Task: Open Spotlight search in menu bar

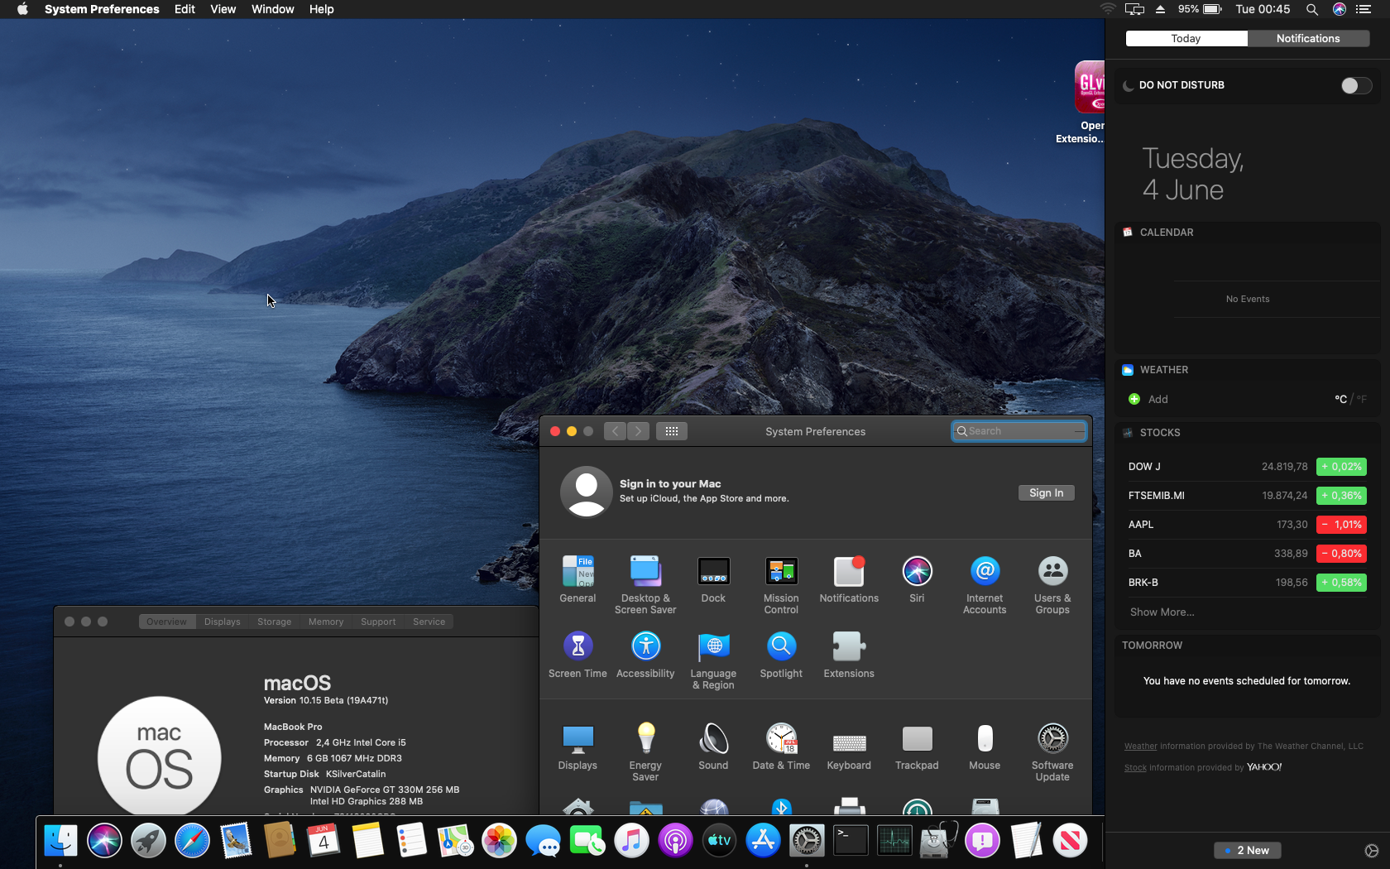Action: pos(1311,9)
